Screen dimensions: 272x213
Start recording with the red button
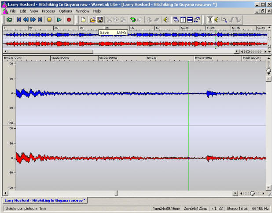point(69,20)
